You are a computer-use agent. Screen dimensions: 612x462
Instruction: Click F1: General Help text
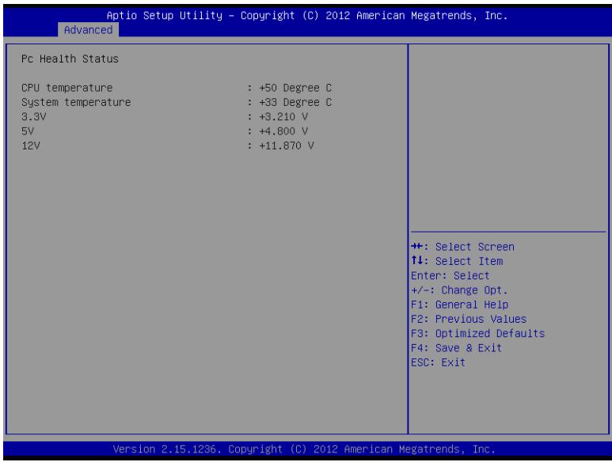[459, 305]
